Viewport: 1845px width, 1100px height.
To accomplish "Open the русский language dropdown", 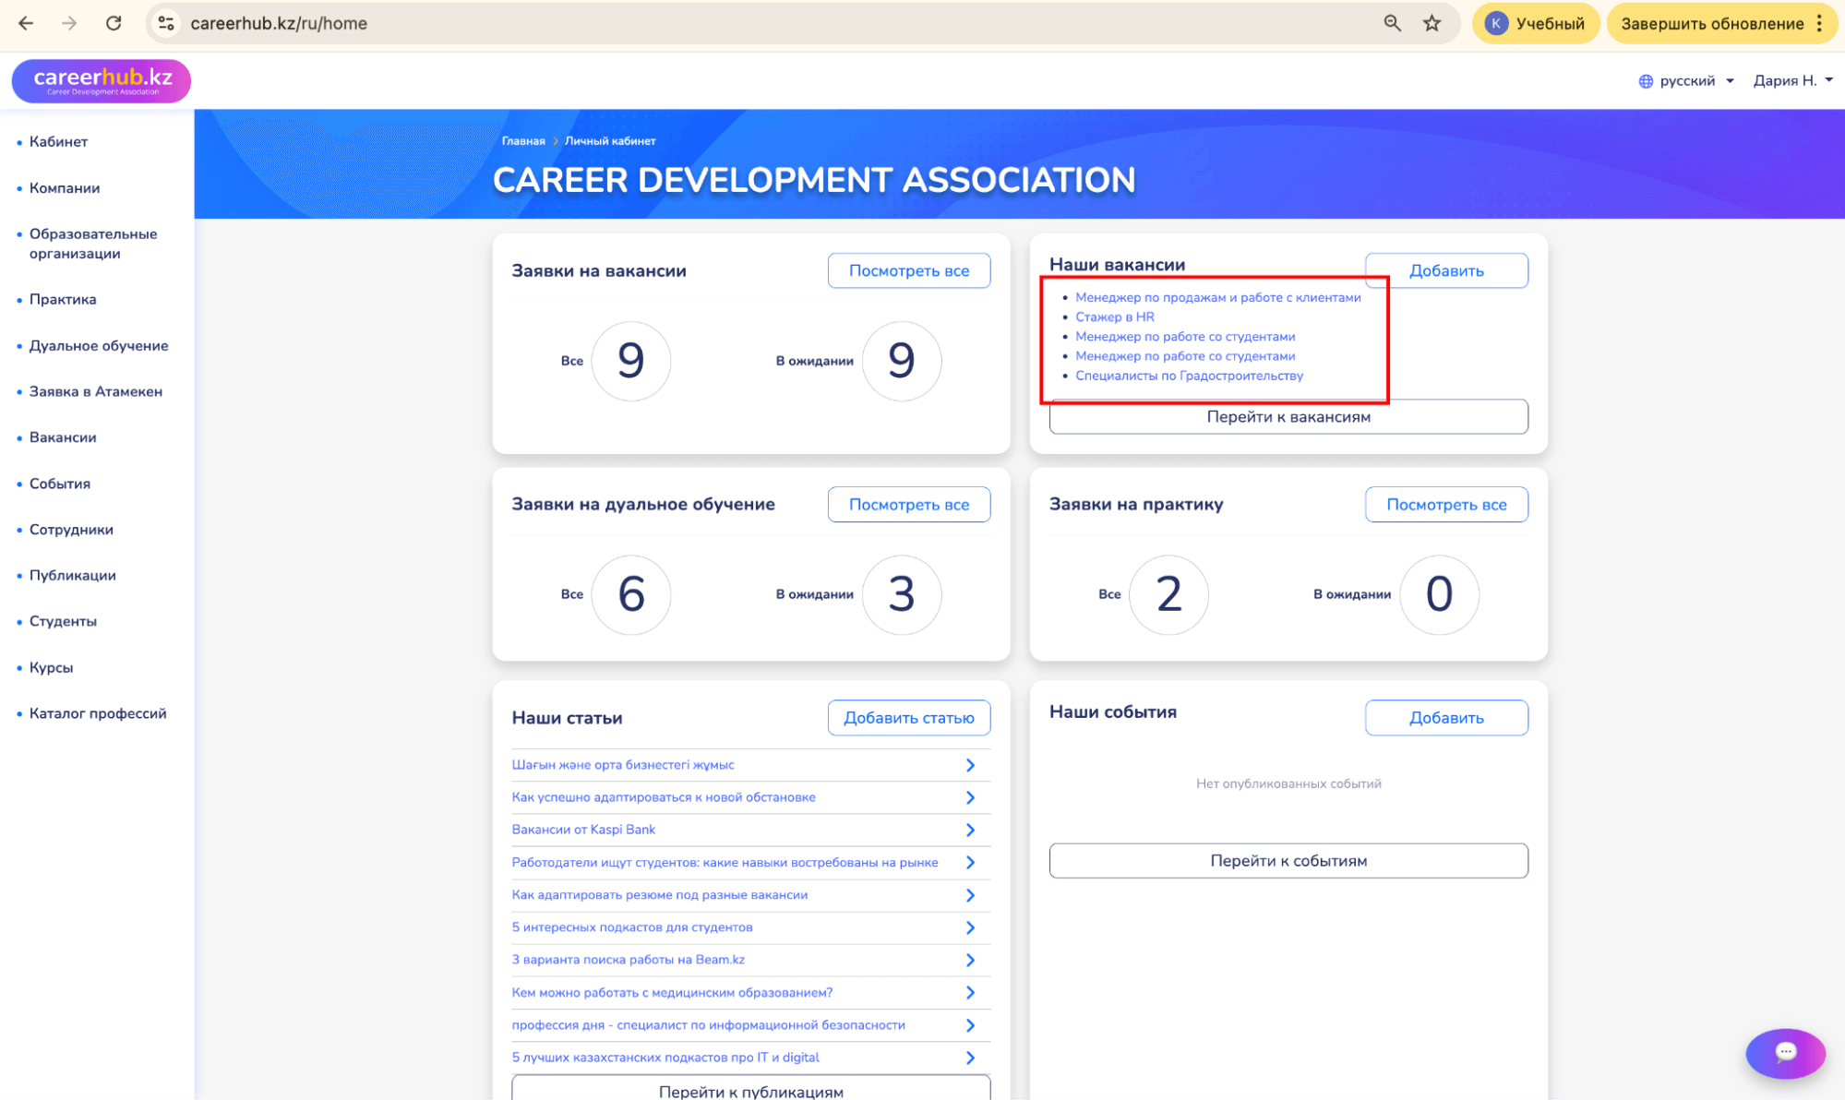I will 1687,81.
